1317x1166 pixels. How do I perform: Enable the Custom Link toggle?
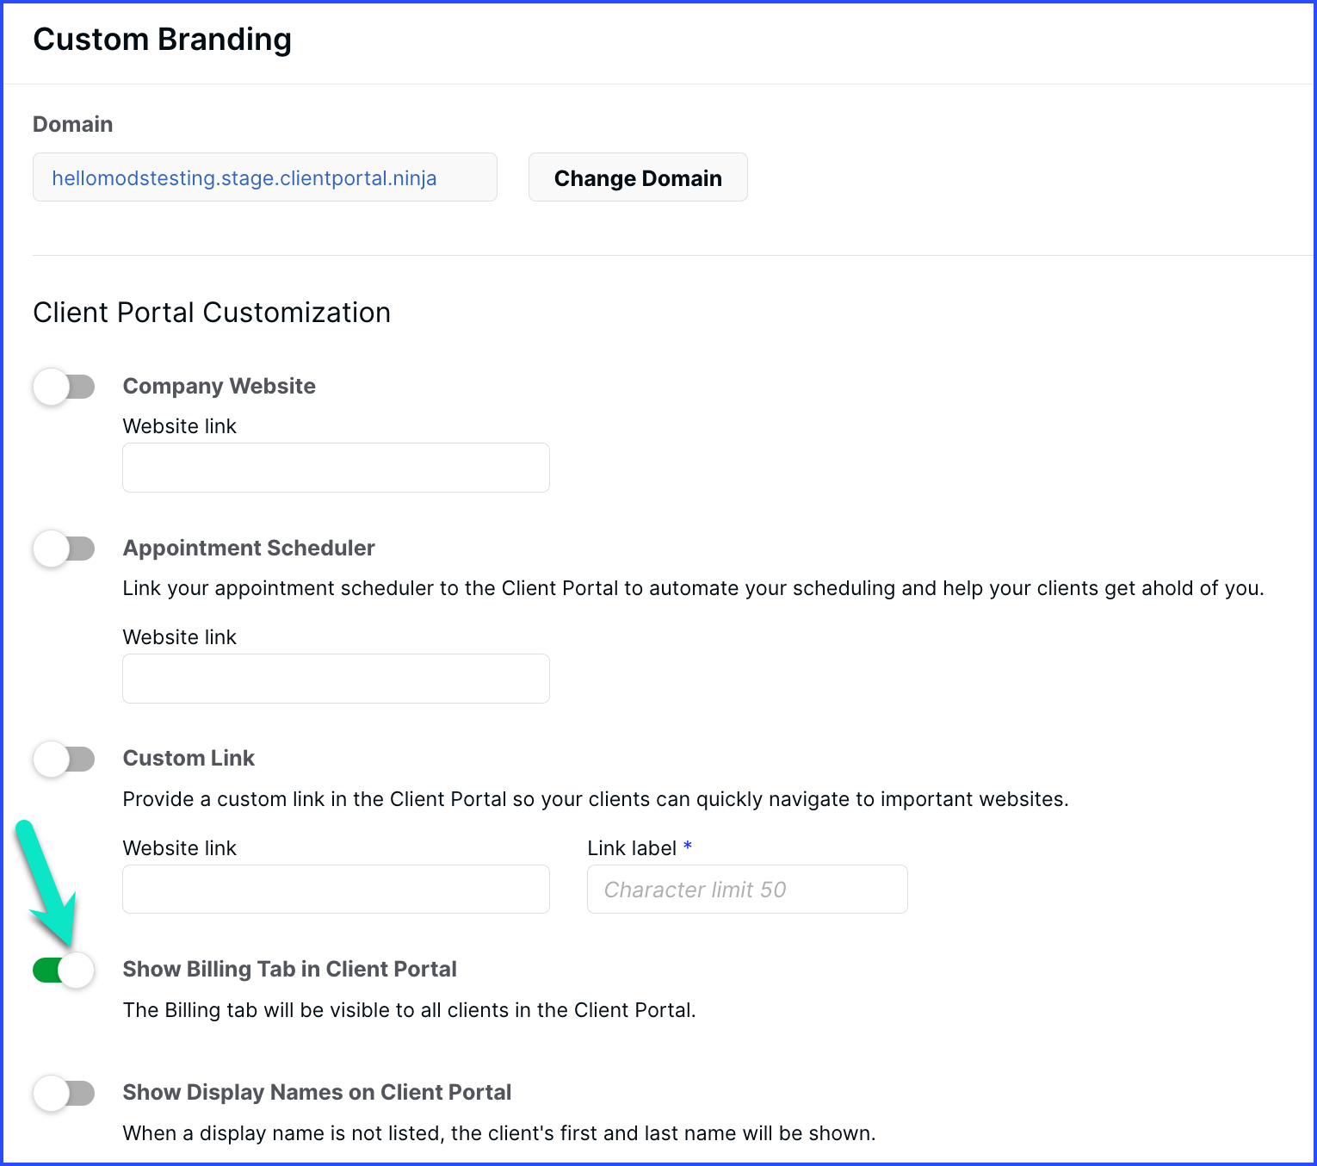tap(64, 759)
